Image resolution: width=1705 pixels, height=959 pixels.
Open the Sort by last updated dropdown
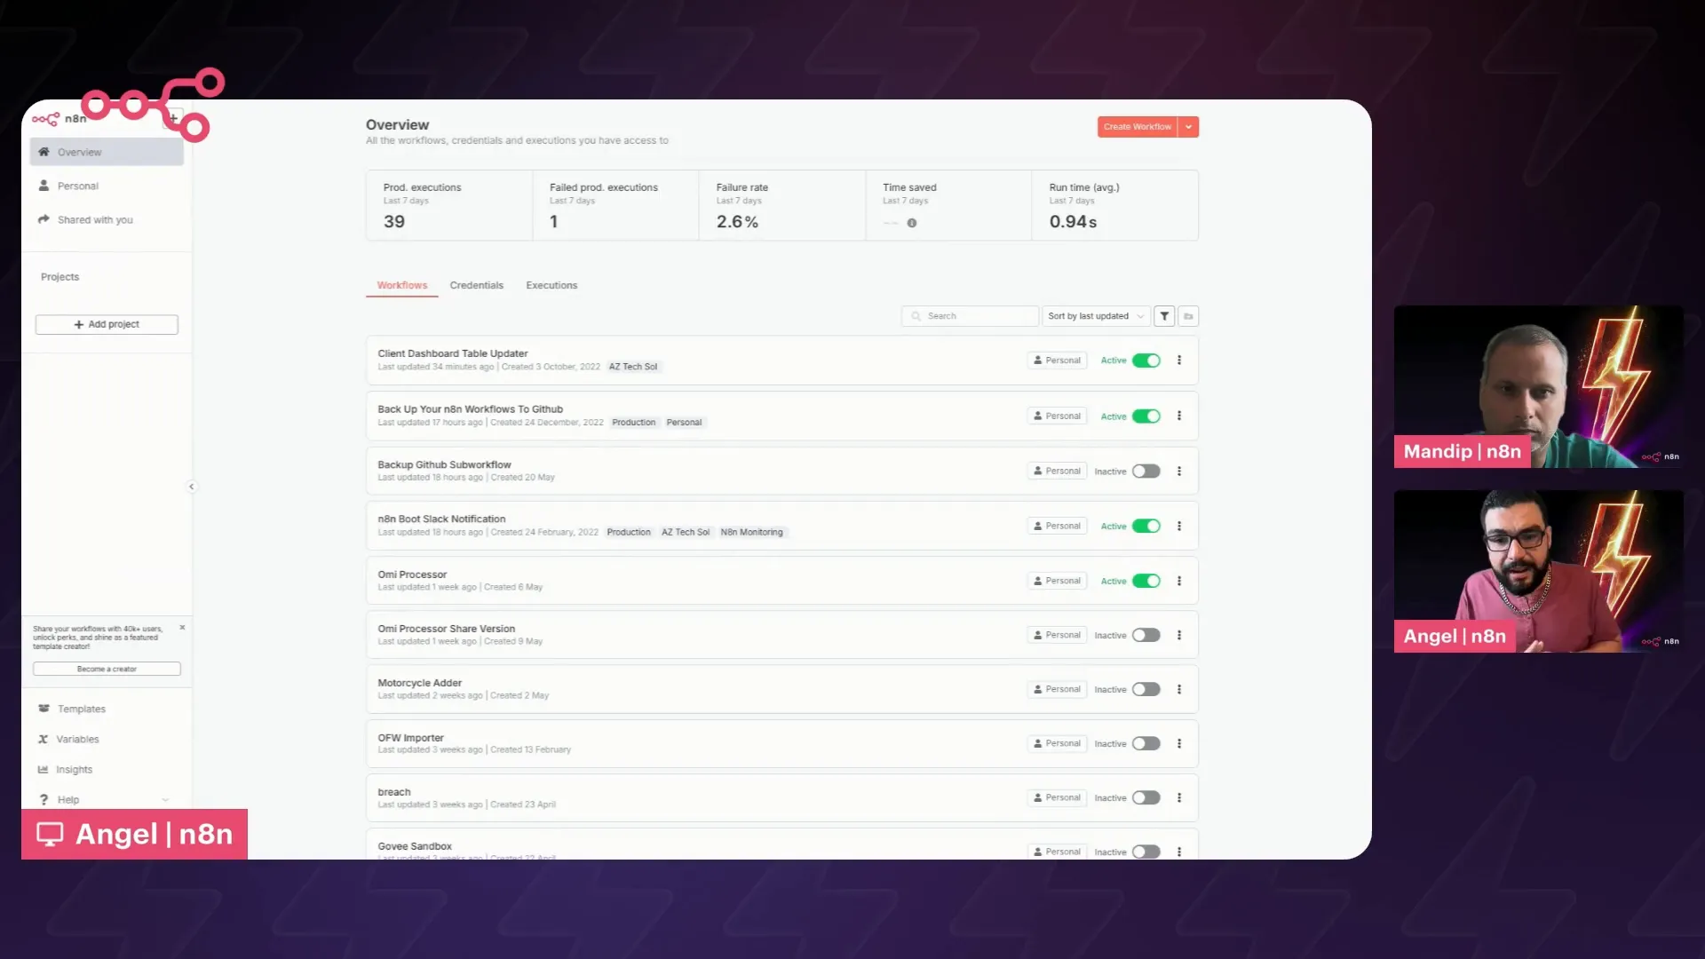1096,316
